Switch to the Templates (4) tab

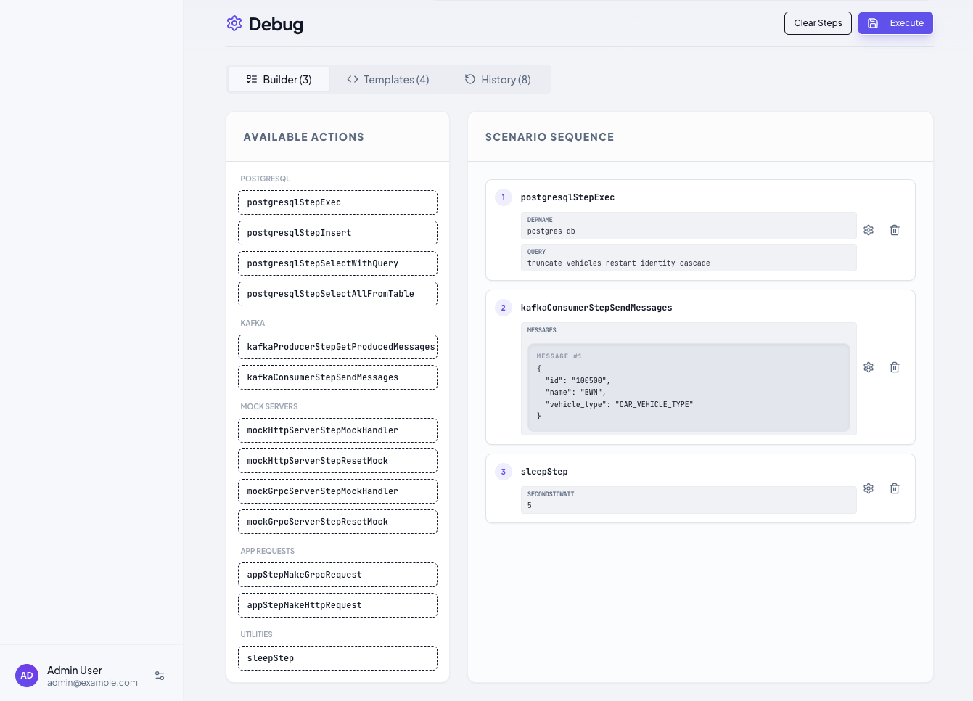click(x=388, y=79)
